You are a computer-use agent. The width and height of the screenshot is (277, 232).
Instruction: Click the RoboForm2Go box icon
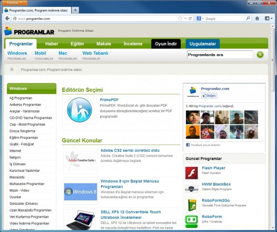pos(192,205)
